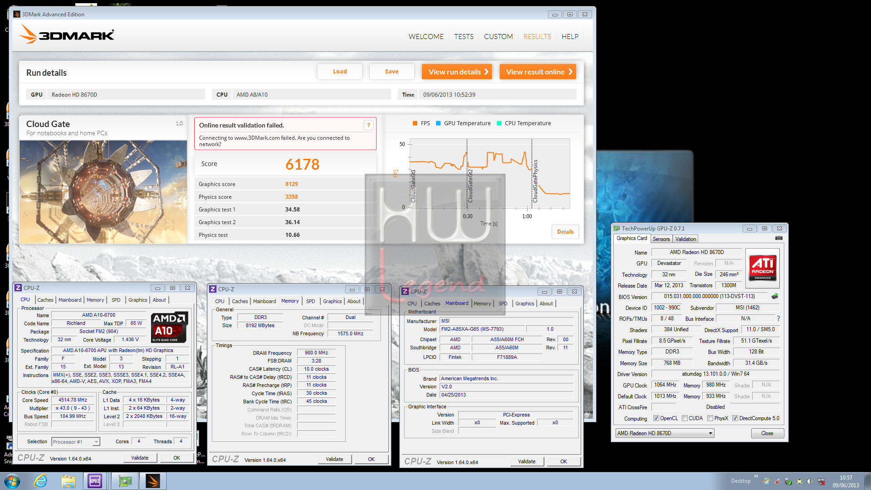Screen dimensions: 871x490
Task: Toggle the CUDA checkbox in GPU-Z
Action: tap(685, 418)
